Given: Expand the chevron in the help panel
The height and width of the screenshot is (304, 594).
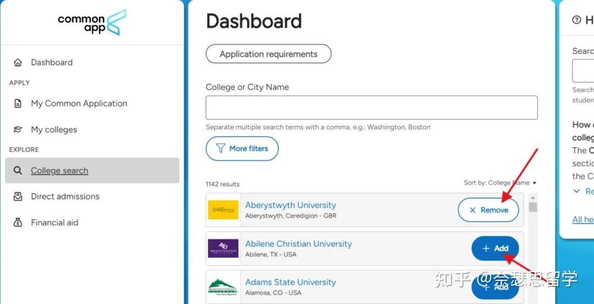Looking at the screenshot, I should [576, 191].
